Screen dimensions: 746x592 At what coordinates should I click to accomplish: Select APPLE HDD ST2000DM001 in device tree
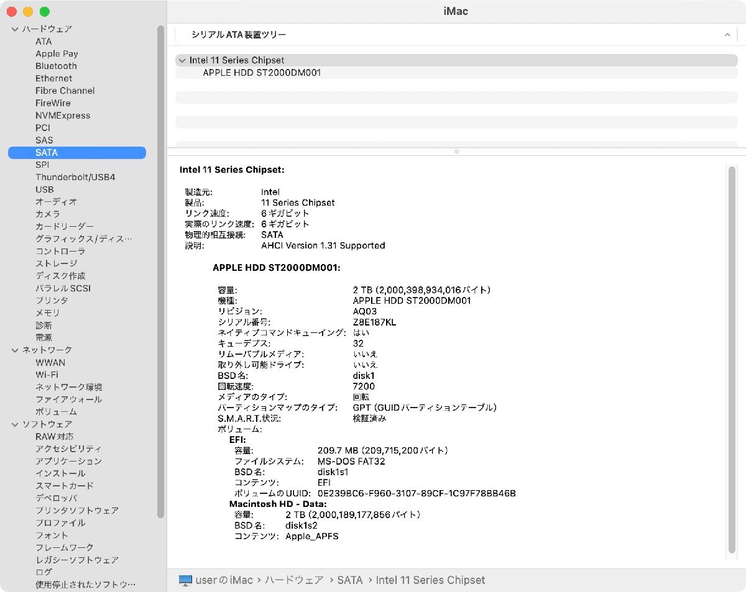(x=262, y=73)
